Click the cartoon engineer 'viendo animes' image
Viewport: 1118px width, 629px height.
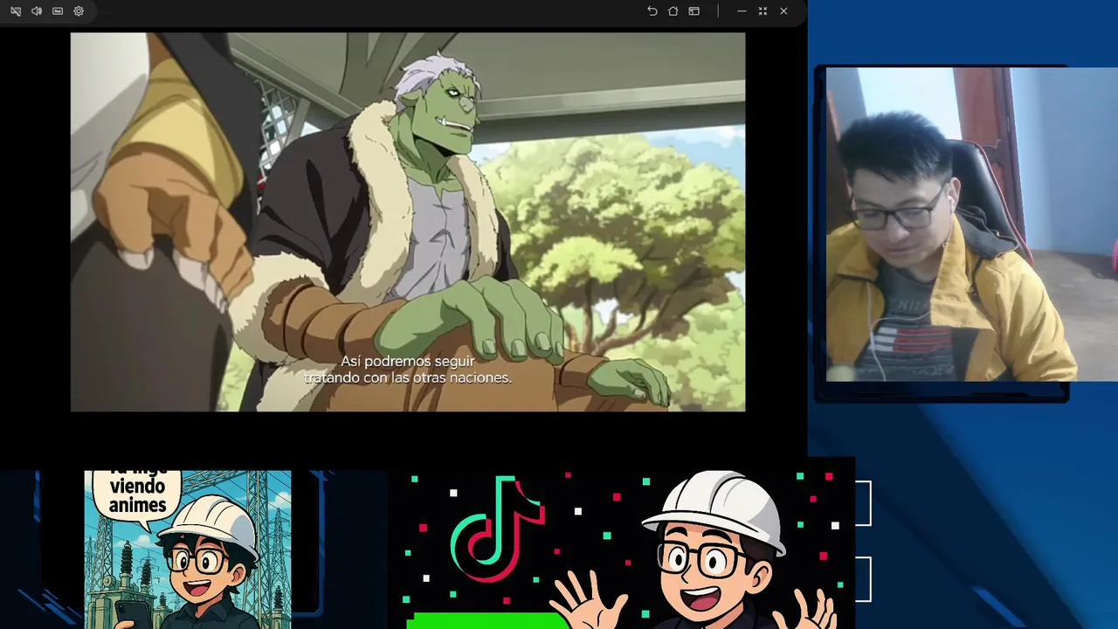tap(188, 550)
